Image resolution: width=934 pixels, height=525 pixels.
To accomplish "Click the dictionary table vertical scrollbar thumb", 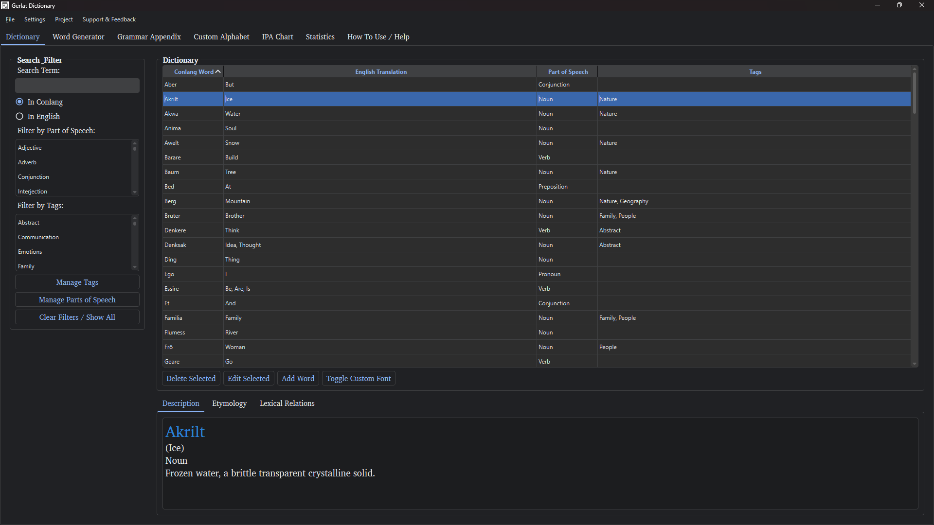I will (x=915, y=92).
